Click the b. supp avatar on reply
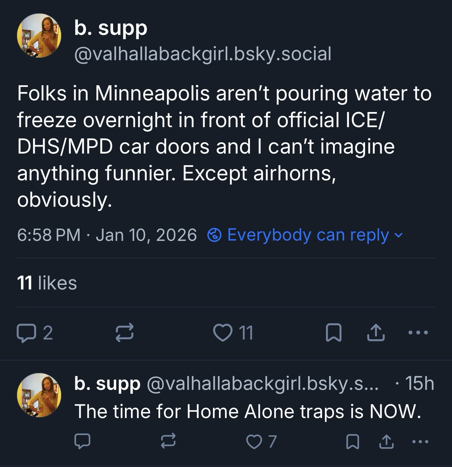Viewport: 452px width, 467px height. pyautogui.click(x=39, y=395)
